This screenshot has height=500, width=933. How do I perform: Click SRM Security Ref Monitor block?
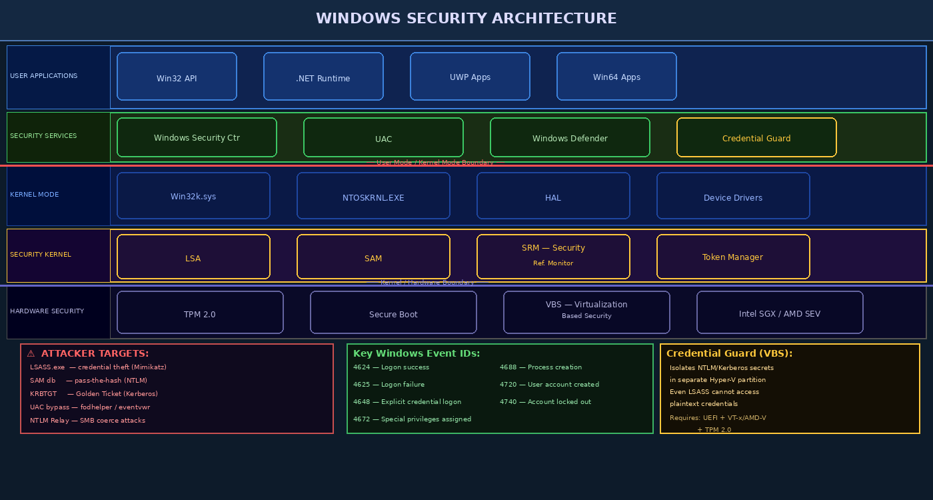click(x=553, y=256)
